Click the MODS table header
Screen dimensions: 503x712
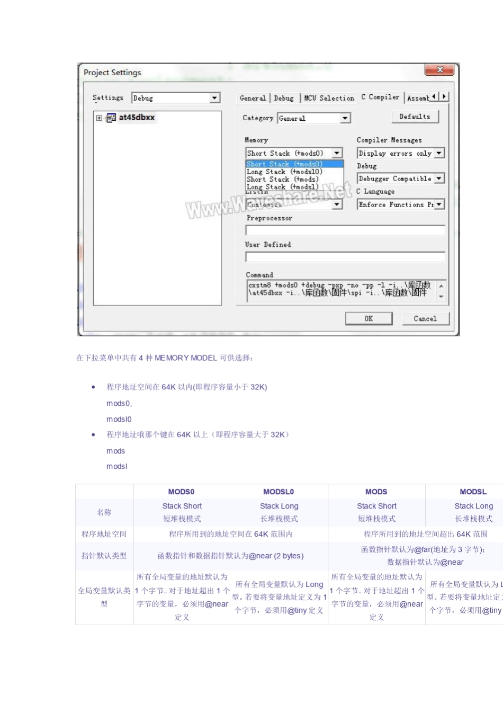[376, 492]
